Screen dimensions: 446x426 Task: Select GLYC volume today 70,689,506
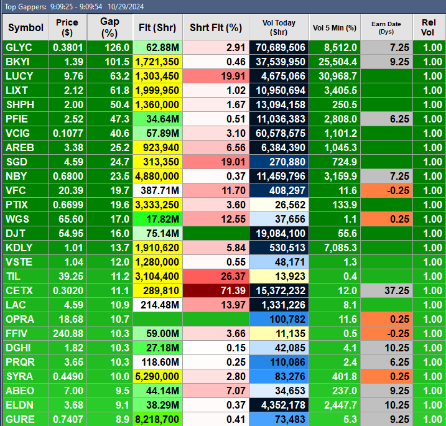click(x=279, y=47)
